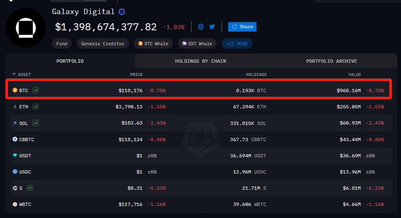Sort by the HOLDINGS column header

click(256, 75)
